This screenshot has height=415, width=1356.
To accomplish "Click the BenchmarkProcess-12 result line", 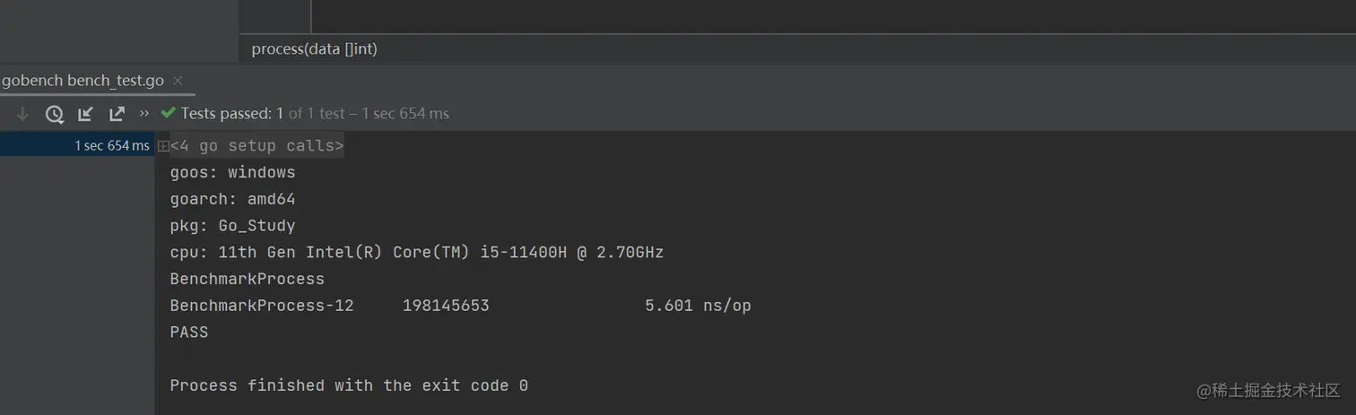I will pyautogui.click(x=460, y=306).
